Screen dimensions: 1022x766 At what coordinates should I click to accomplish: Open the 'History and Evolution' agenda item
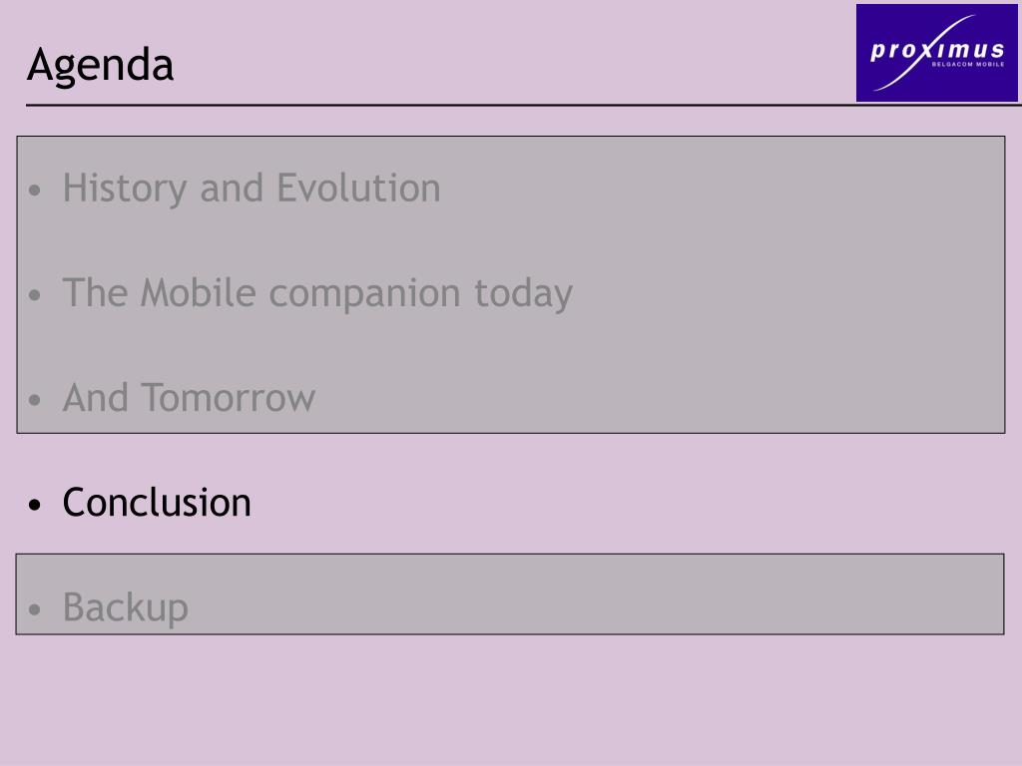click(252, 189)
